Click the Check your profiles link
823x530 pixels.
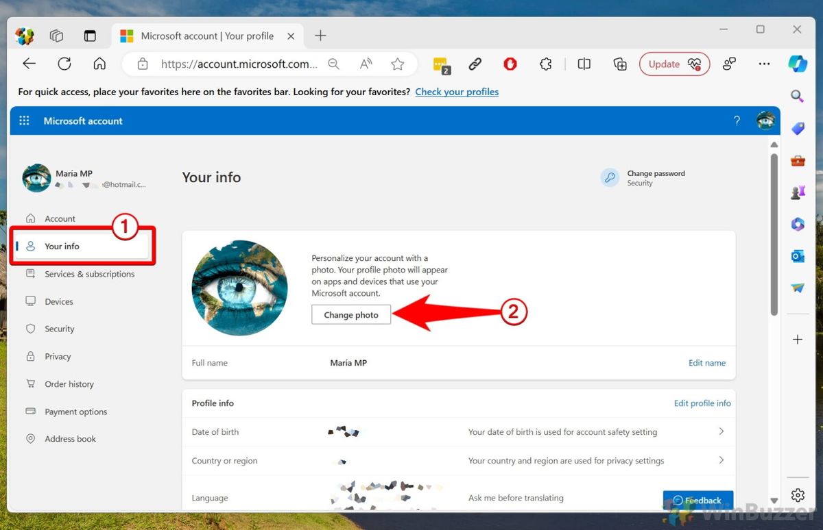point(457,92)
